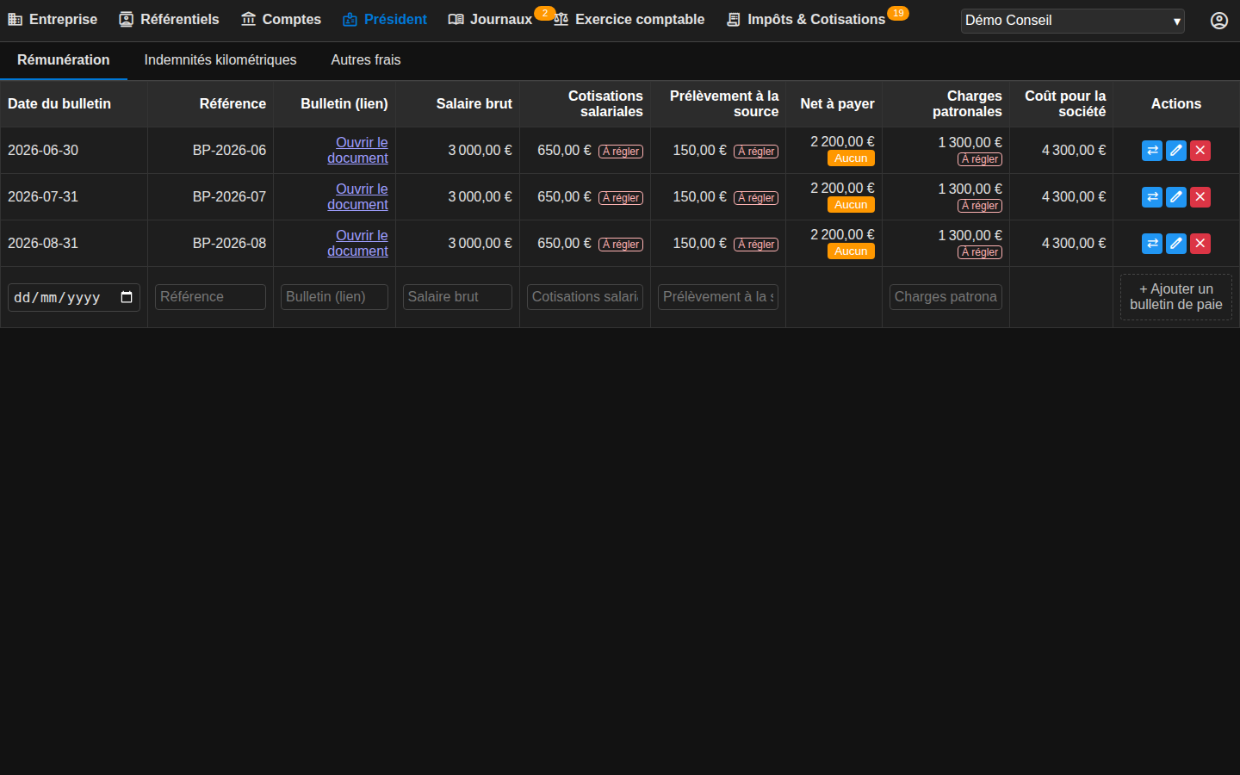Open the Président menu
Viewport: 1240px width, 775px height.
click(x=384, y=20)
